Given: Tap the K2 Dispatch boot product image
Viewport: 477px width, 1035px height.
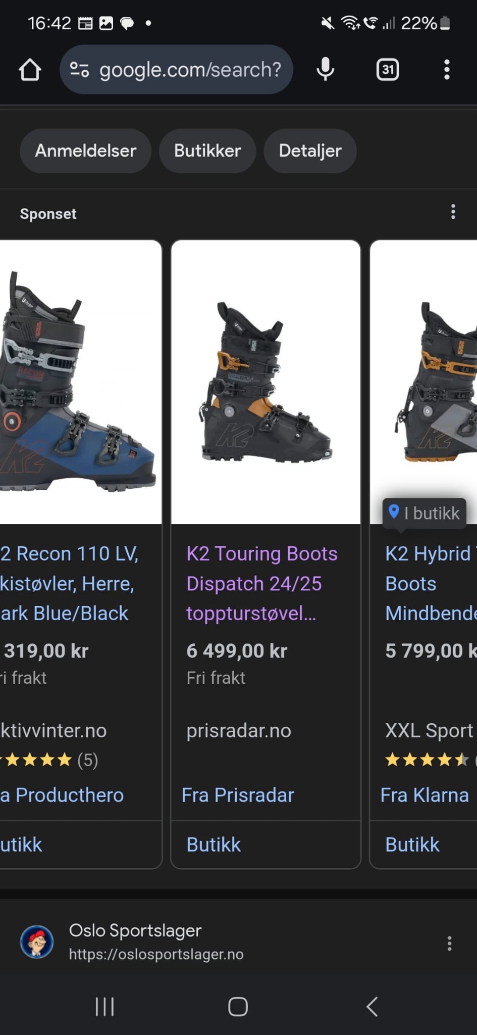Looking at the screenshot, I should click(266, 382).
